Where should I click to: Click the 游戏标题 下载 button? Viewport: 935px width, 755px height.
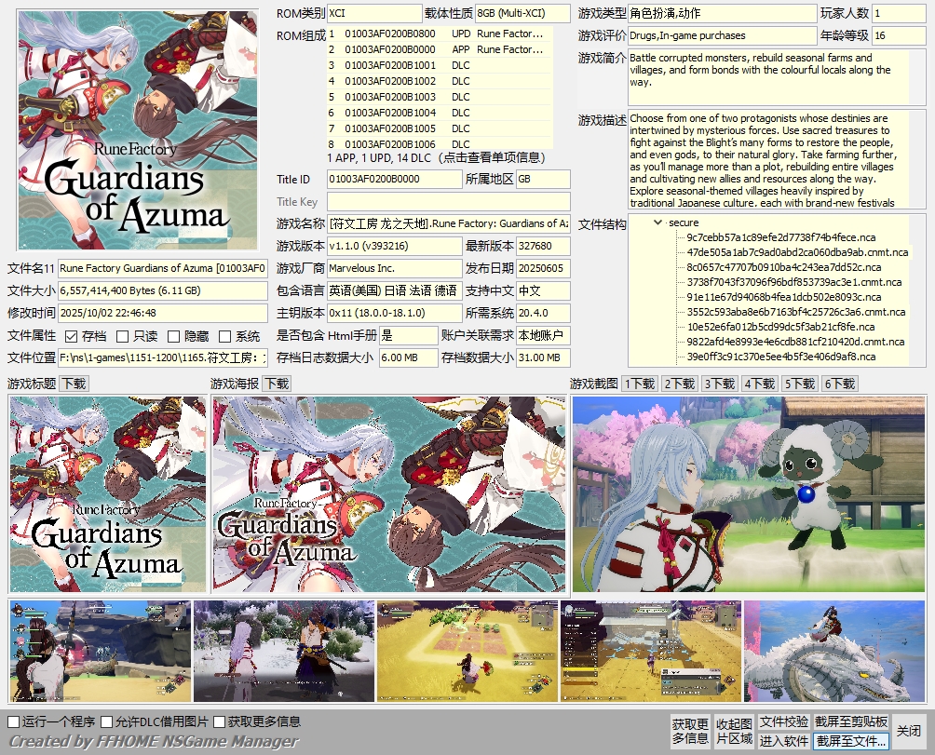[74, 384]
